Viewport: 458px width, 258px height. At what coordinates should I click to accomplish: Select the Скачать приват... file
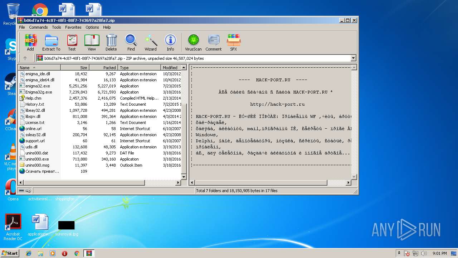coord(42,171)
